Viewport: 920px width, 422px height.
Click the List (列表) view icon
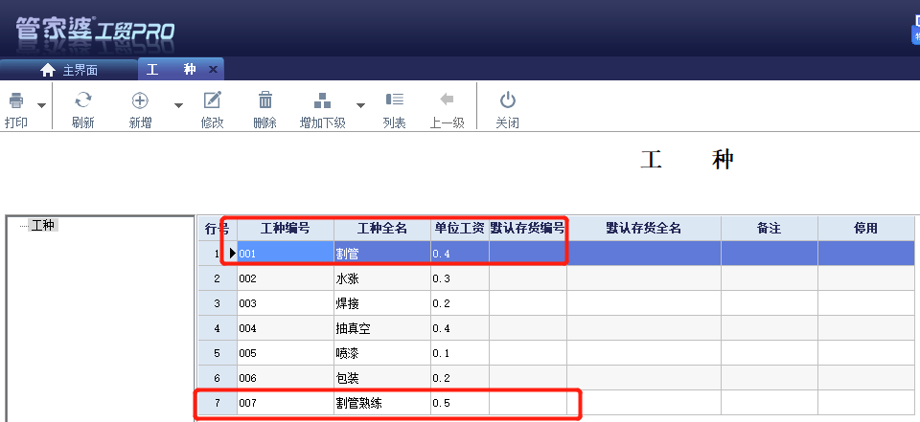(394, 100)
